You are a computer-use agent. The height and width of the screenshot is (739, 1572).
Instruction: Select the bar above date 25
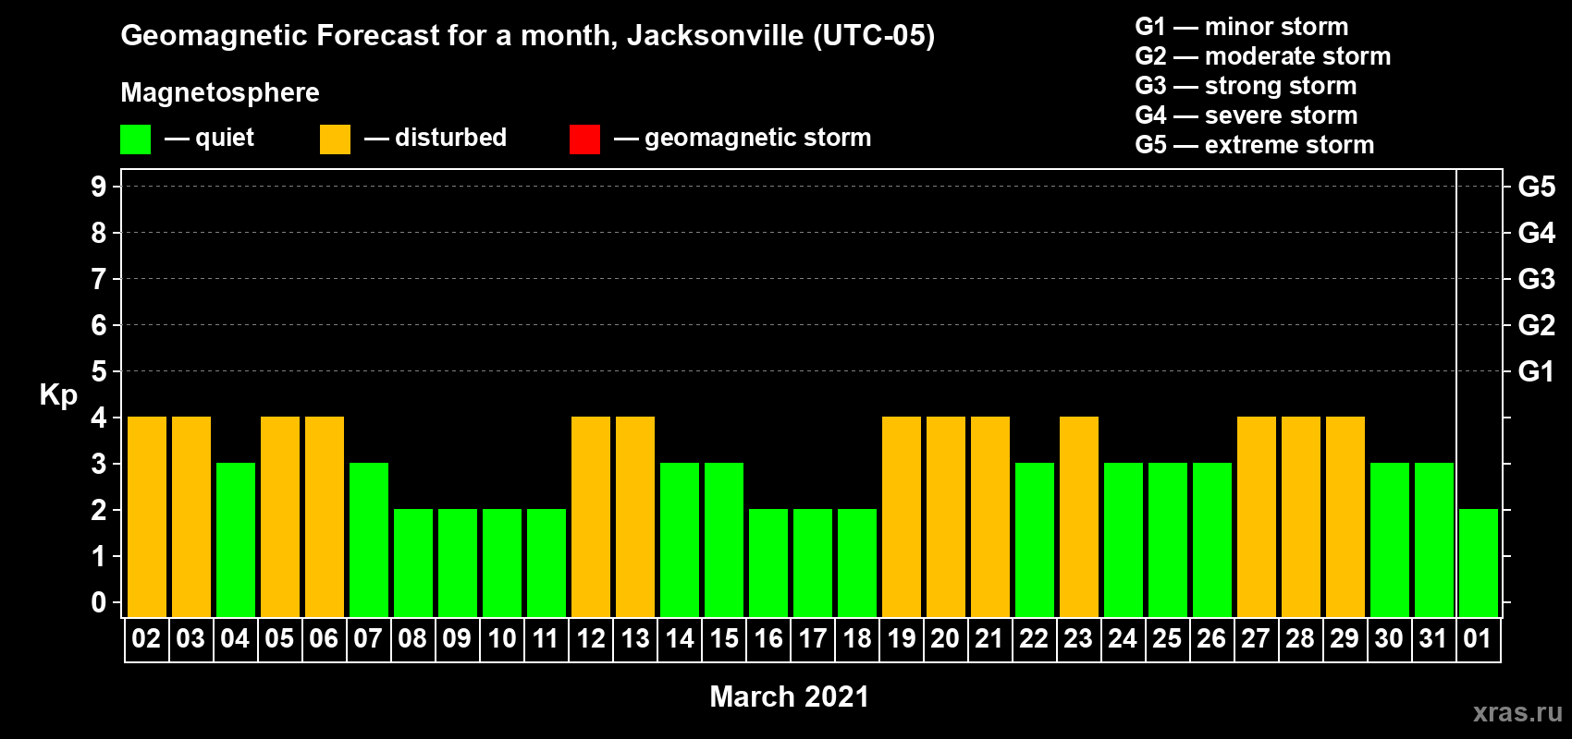coord(1168,540)
